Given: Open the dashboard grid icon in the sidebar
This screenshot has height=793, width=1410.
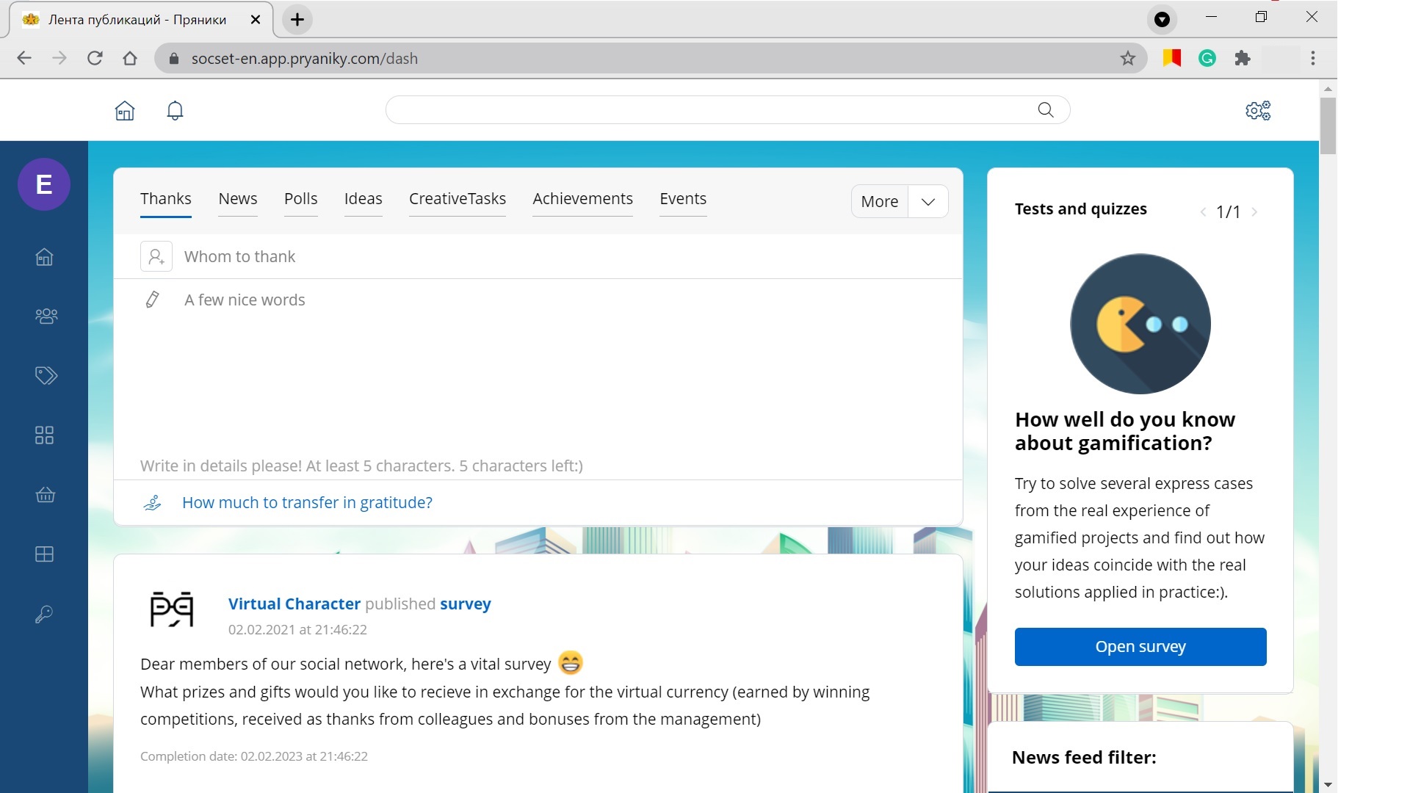Looking at the screenshot, I should [44, 435].
